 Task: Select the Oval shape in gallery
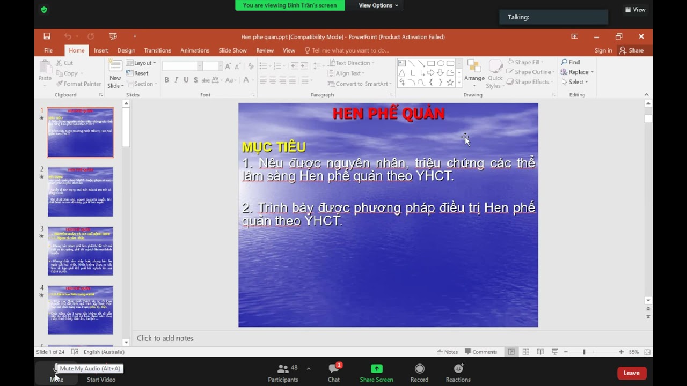click(x=440, y=63)
